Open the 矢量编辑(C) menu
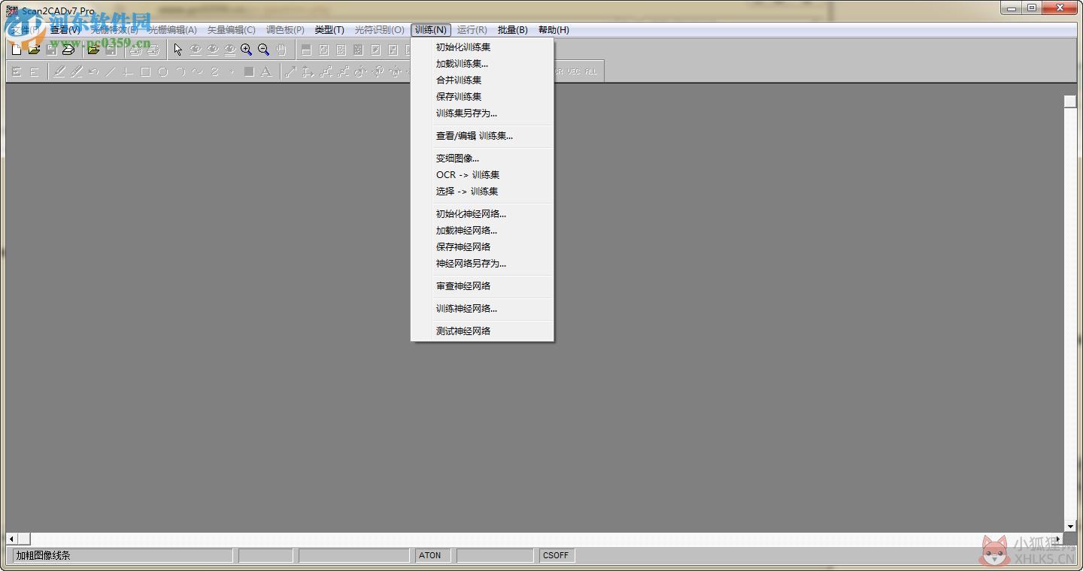The height and width of the screenshot is (571, 1083). [232, 30]
